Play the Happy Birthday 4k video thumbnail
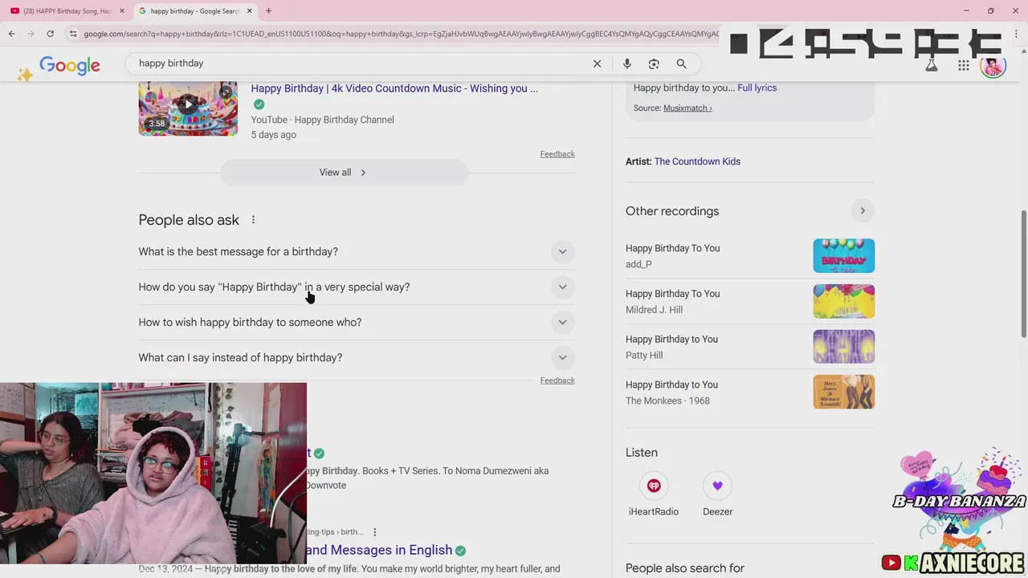The width and height of the screenshot is (1028, 578). coord(188,108)
